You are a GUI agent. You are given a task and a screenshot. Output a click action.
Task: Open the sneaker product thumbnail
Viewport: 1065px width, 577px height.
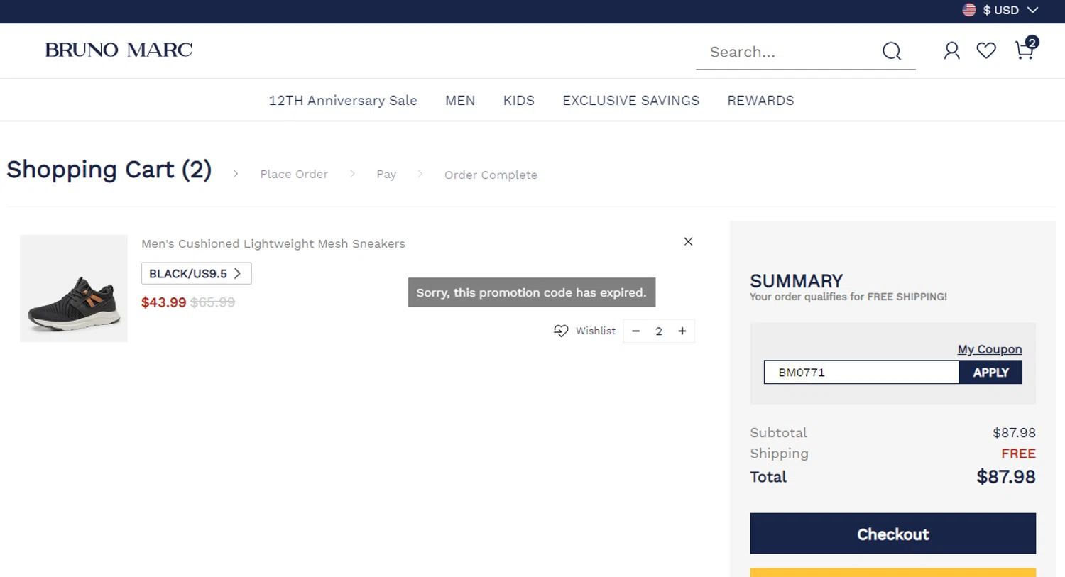[74, 288]
